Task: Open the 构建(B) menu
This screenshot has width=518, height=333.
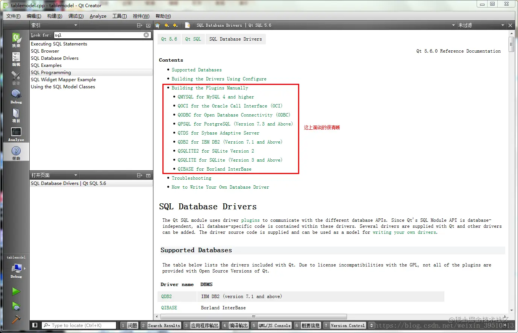Action: tap(55, 16)
